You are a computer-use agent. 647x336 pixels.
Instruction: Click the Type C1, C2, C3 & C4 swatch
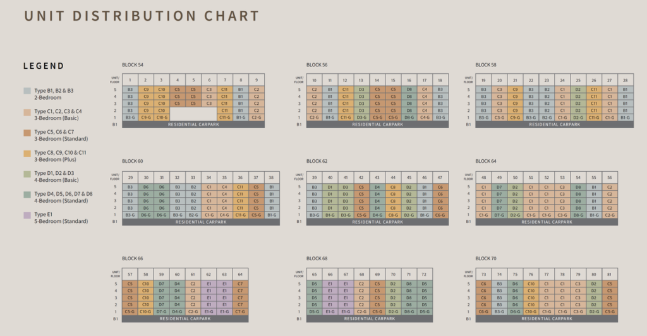[x=26, y=112]
